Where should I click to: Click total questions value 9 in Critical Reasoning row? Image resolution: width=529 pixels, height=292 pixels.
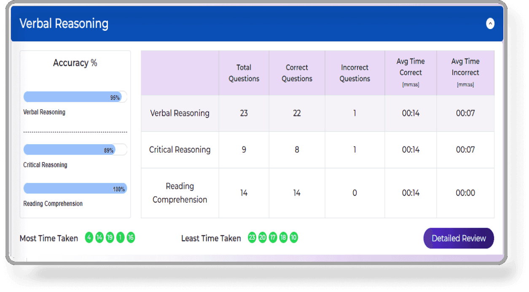point(244,150)
